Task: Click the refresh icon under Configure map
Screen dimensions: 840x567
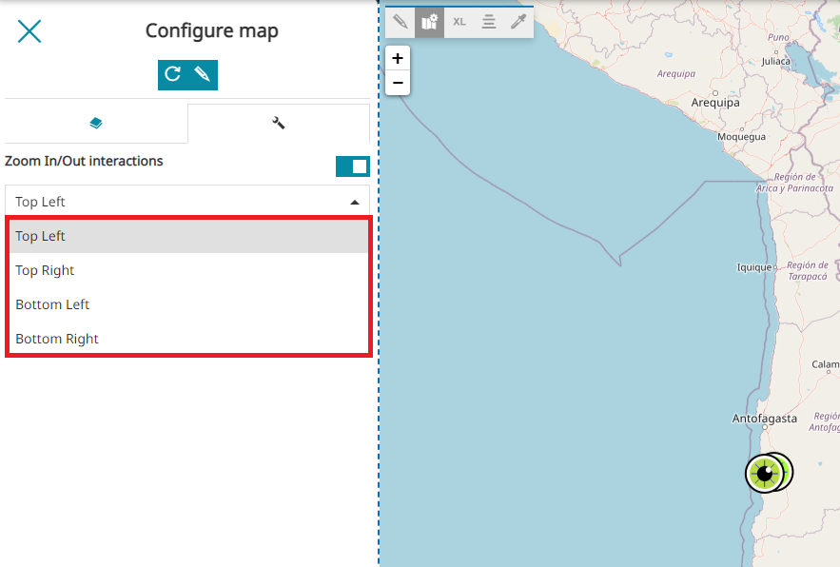Action: click(172, 74)
